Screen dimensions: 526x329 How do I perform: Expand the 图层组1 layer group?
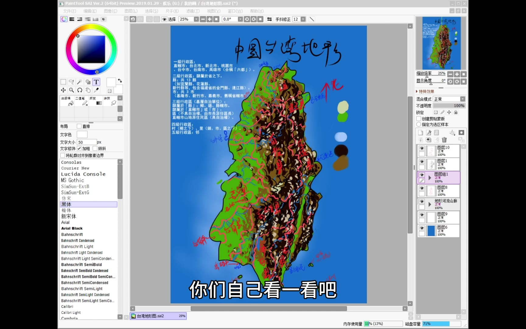coord(430,178)
